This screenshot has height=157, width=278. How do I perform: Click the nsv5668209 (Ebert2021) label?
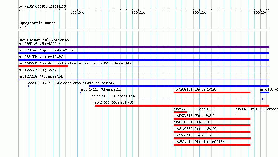pyautogui.click(x=194, y=109)
